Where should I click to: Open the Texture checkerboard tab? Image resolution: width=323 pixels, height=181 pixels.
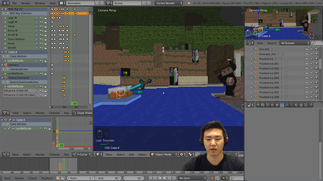301,105
